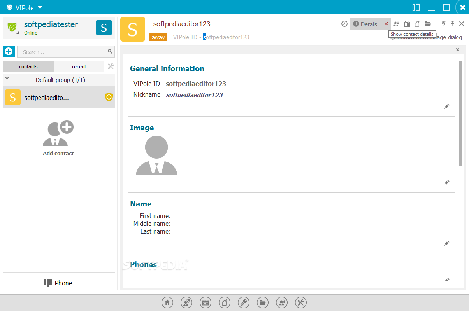This screenshot has height=311, width=469.
Task: Open the calendar icon in header toolbar
Action: click(407, 24)
